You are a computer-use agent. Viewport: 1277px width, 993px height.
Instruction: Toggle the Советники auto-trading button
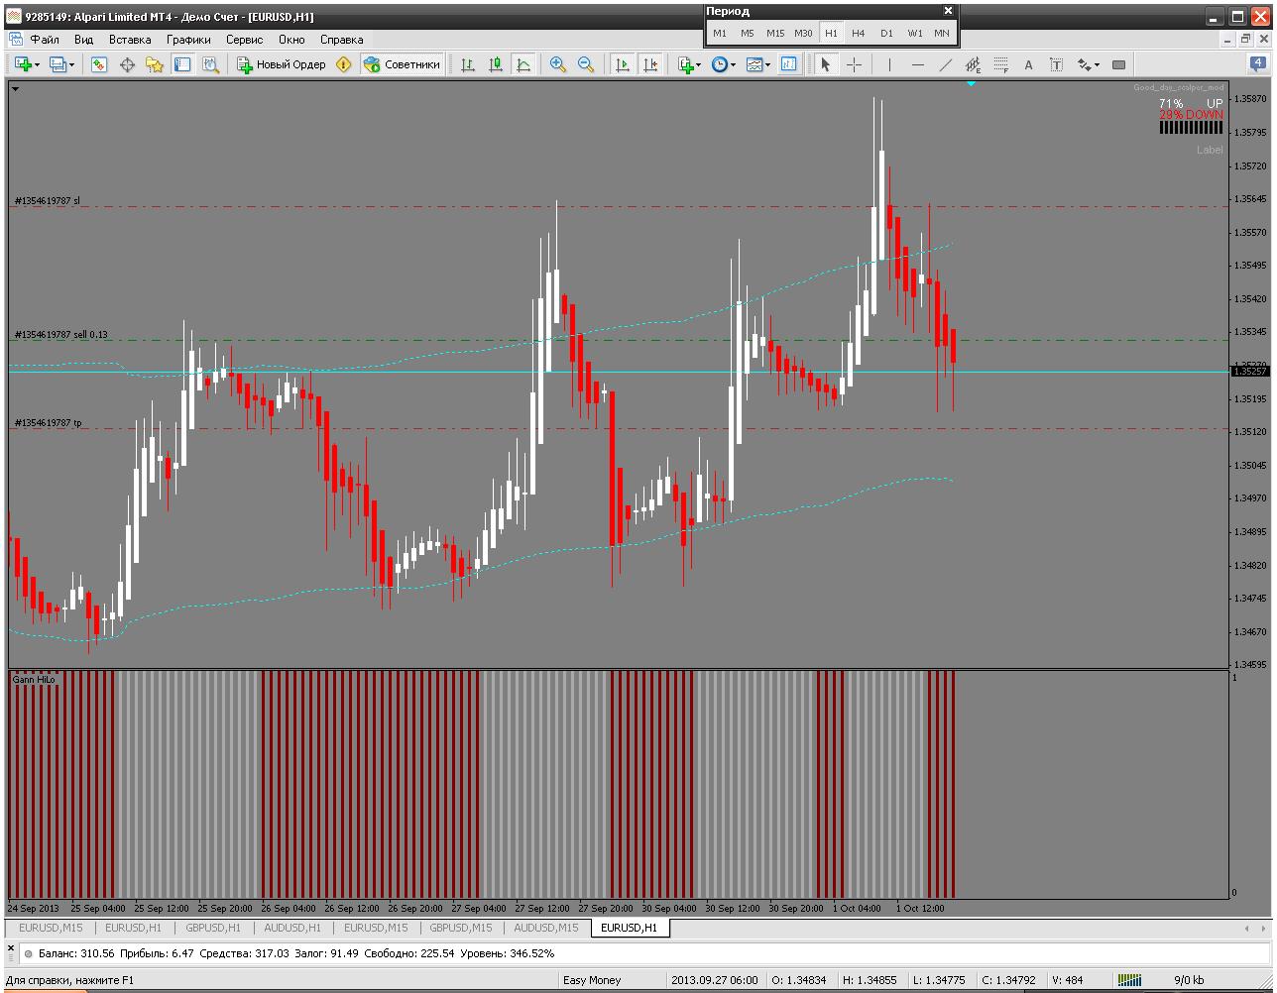pyautogui.click(x=402, y=64)
